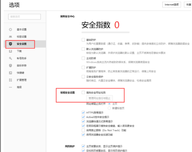The height and width of the screenshot is (152, 192).
Task: Click the gear icon beside 基本设置
Action: pos(11,29)
